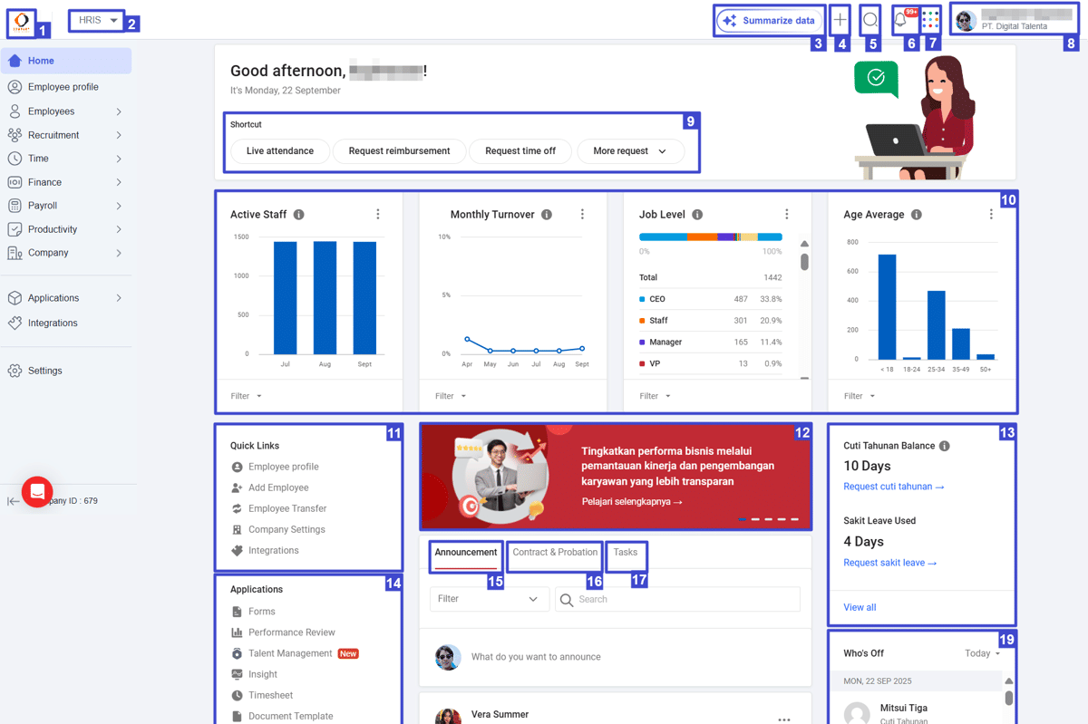The width and height of the screenshot is (1088, 724).
Task: Expand the Productivity sidebar menu
Action: click(x=66, y=229)
